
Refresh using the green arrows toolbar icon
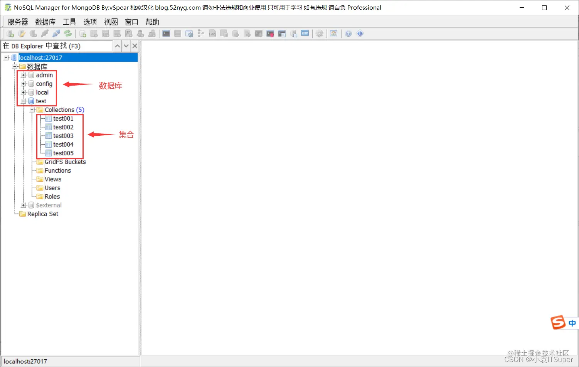[x=68, y=34]
